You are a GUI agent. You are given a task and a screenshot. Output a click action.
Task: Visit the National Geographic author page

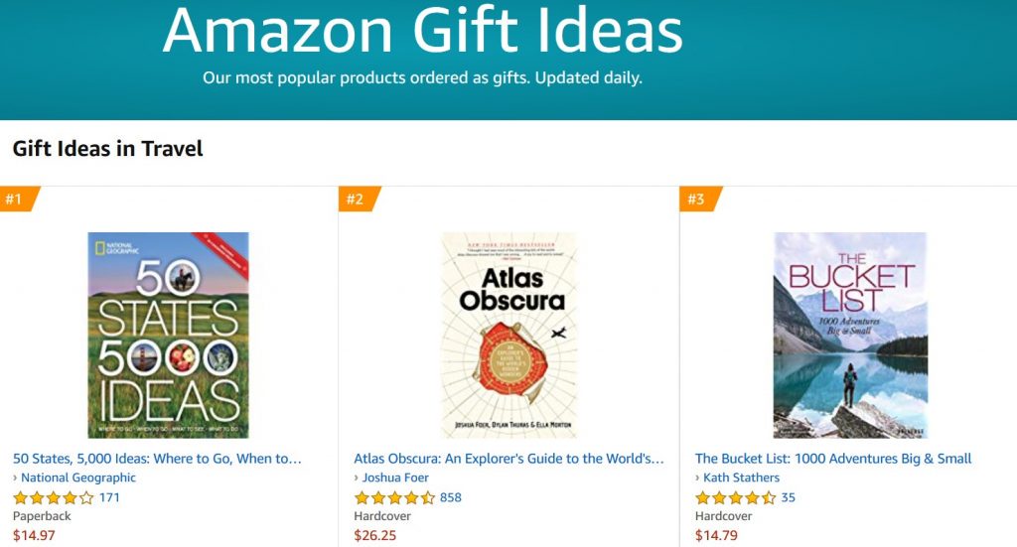[78, 478]
